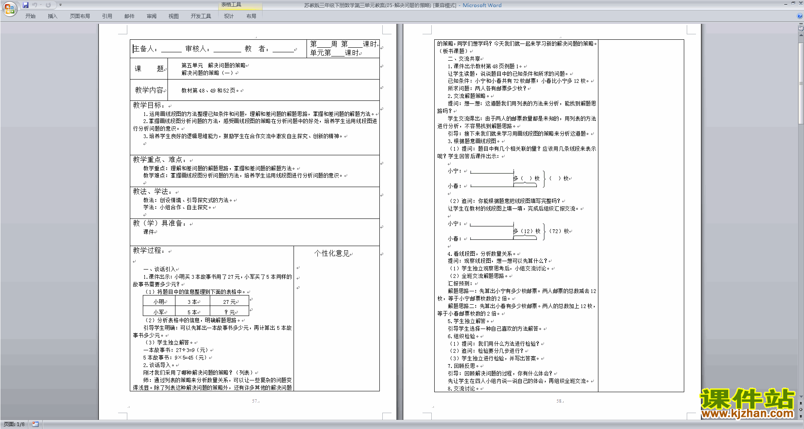Click the heading 教学重点、难点：
Viewport: 804px width, 429px height.
160,159
